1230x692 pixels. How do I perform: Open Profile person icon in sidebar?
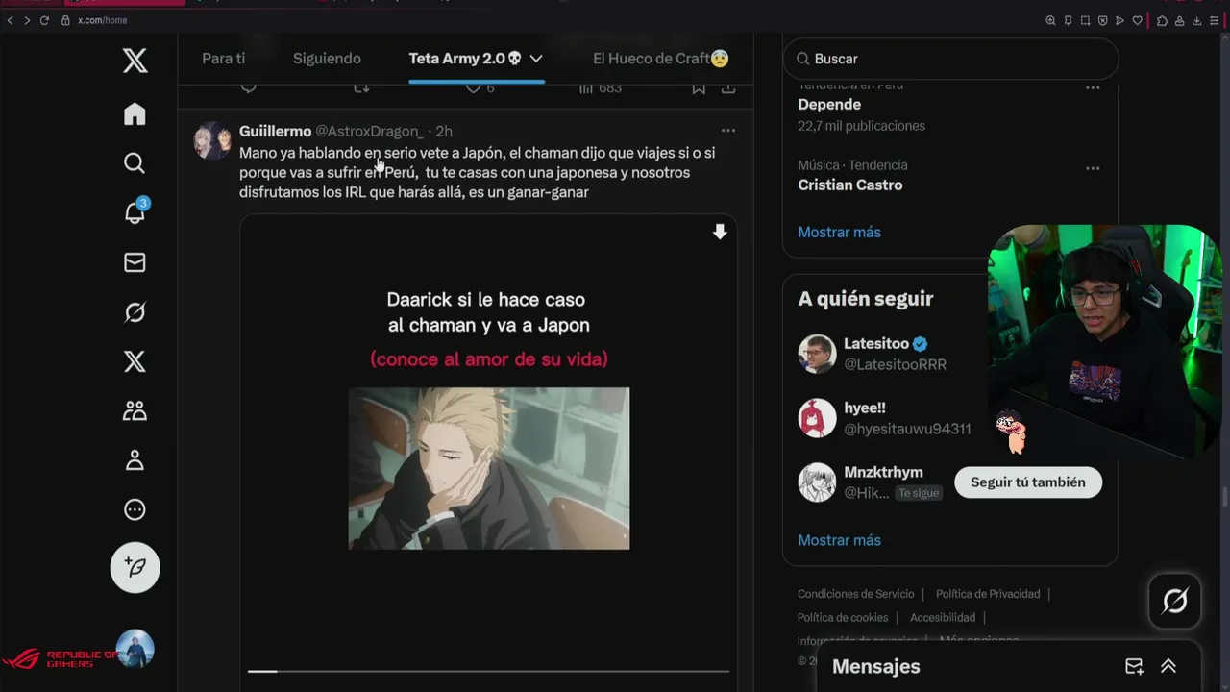click(135, 460)
